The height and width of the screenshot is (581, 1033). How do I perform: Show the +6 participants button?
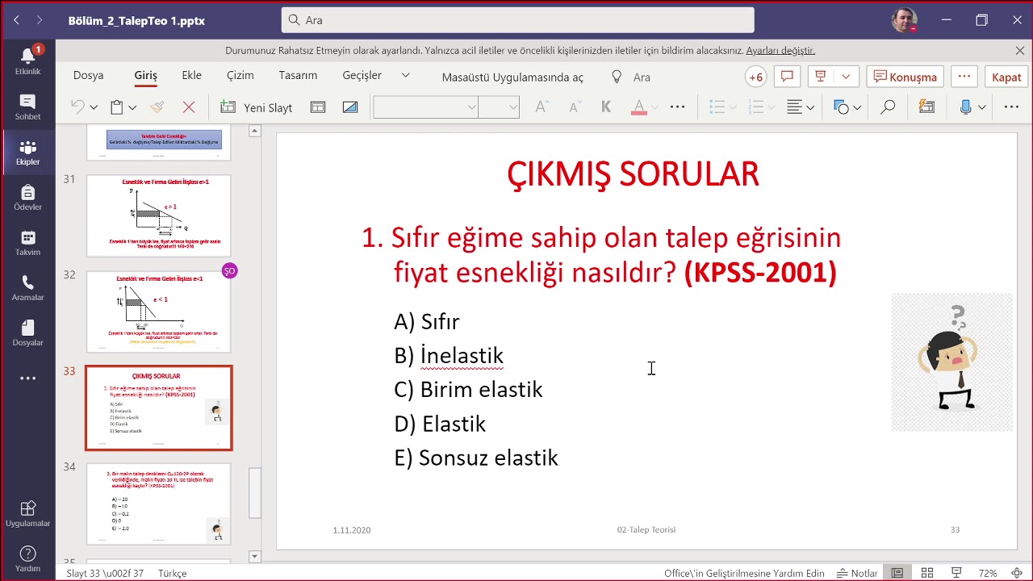tap(755, 77)
